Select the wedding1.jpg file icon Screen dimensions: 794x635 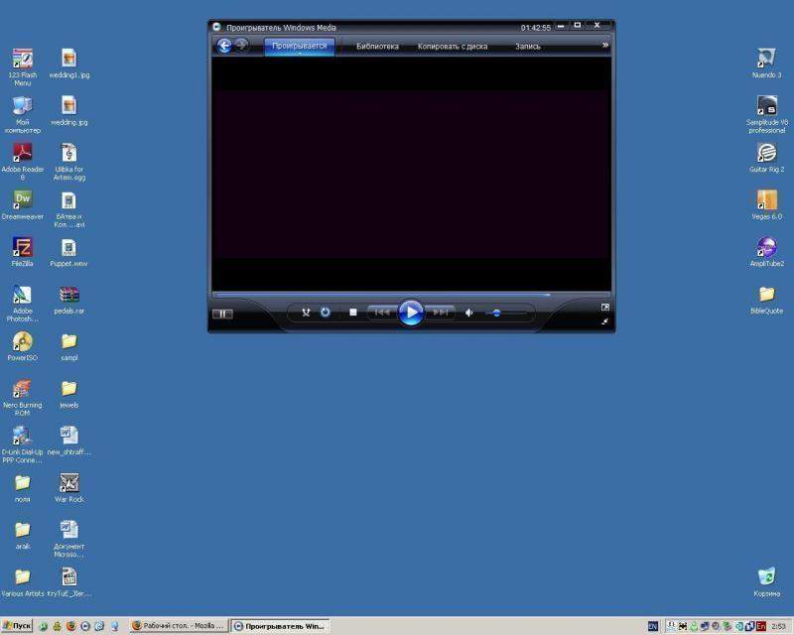pos(68,63)
